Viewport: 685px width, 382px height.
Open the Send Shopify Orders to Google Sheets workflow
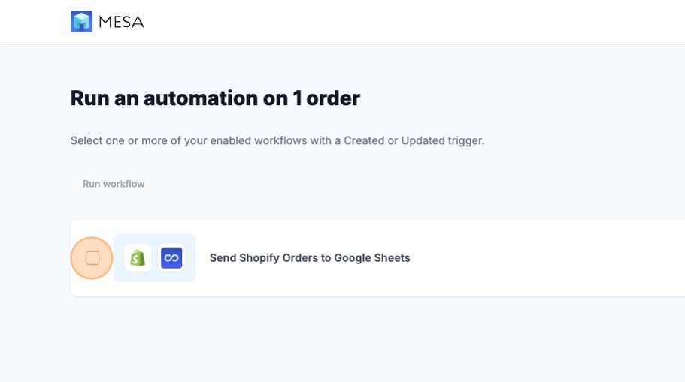pos(309,258)
